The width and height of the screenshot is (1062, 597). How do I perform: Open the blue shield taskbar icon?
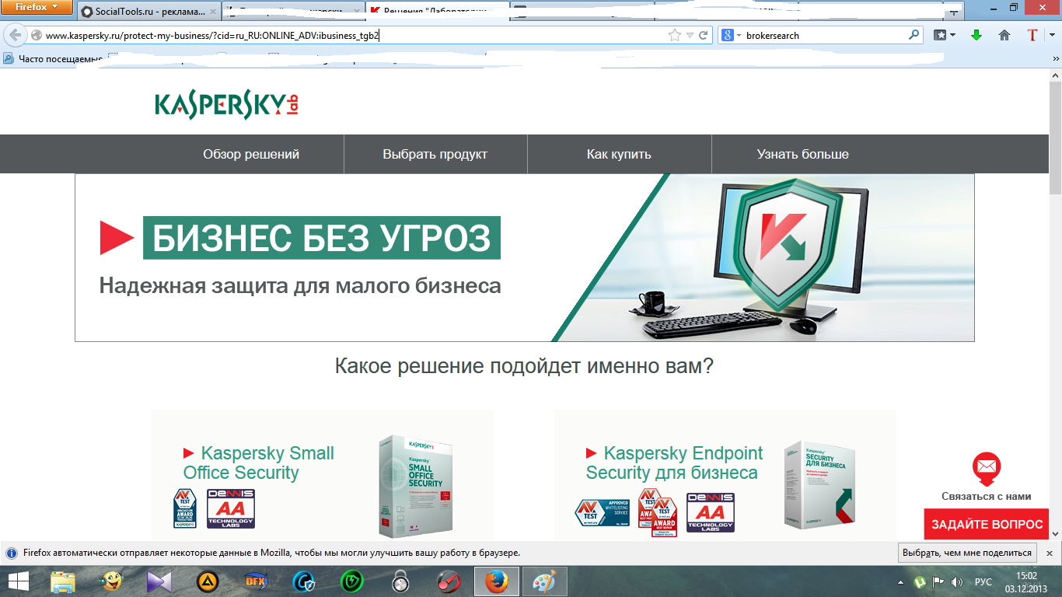[x=303, y=581]
